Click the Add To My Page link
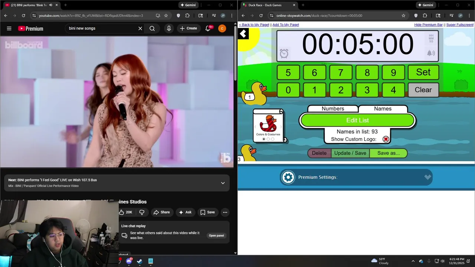 (x=286, y=25)
